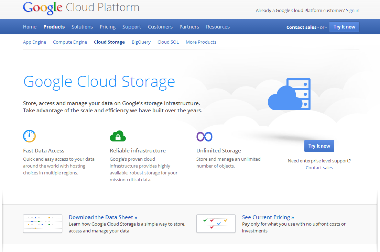Image resolution: width=380 pixels, height=252 pixels.
Task: Open the See Current Pricing link
Action: tap(268, 217)
